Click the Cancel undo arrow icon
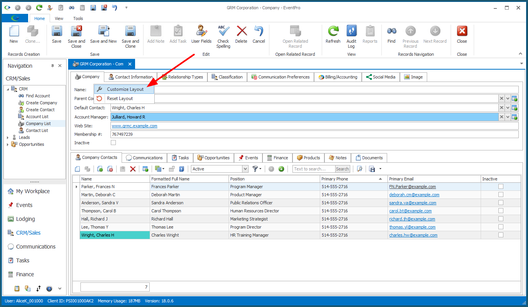This screenshot has width=528, height=307. point(259,31)
